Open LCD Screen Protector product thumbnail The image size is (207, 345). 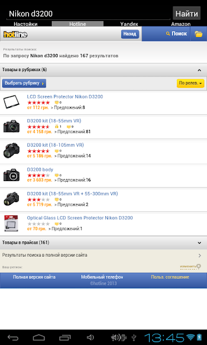[x=11, y=102]
